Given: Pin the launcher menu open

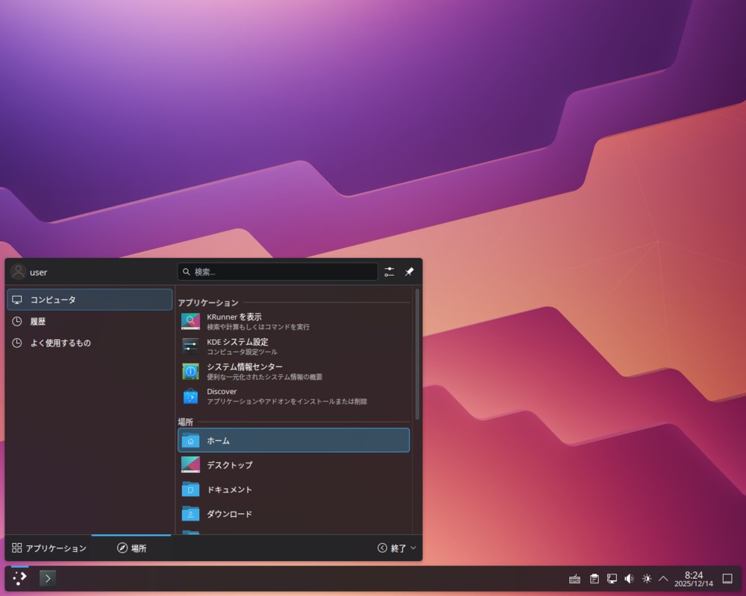Looking at the screenshot, I should click(409, 272).
